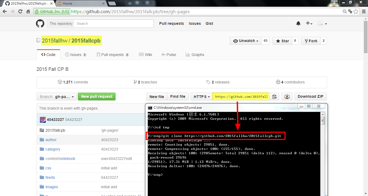Click the Clone in Desktop icon

click(287, 97)
